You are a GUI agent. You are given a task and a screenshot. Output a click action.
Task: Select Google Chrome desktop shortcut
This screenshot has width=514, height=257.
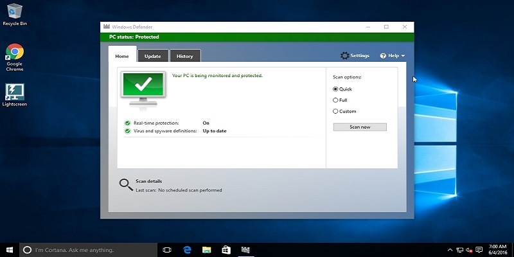tap(15, 53)
